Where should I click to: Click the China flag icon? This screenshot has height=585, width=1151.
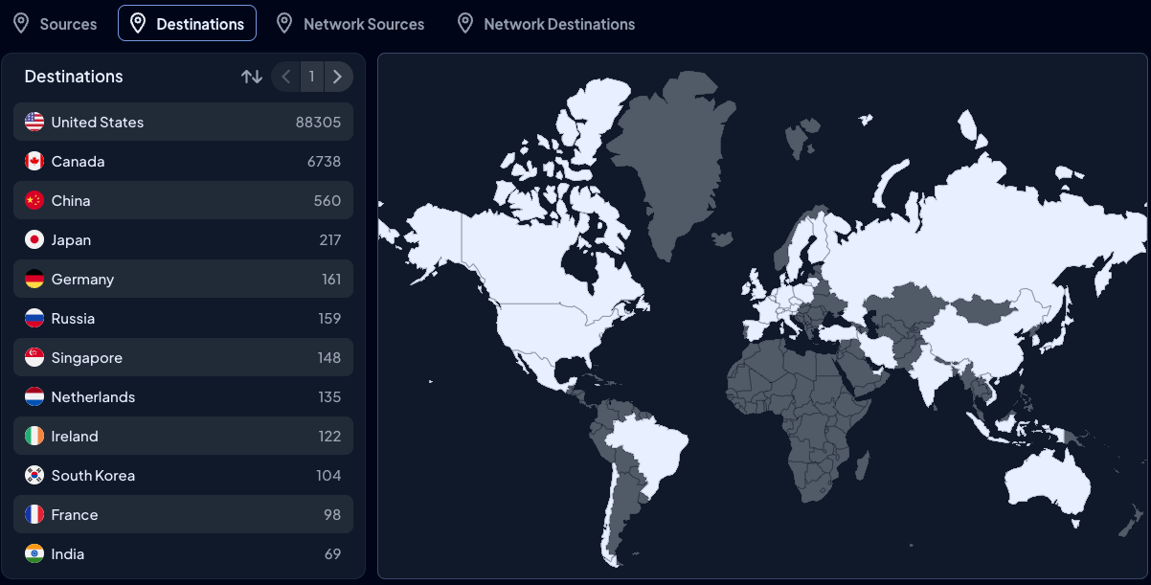(x=34, y=200)
